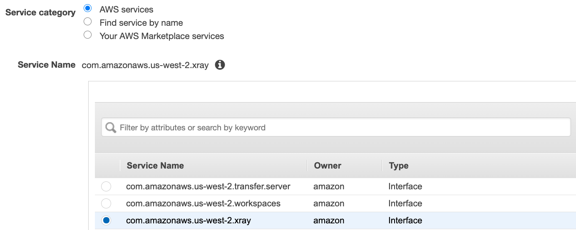This screenshot has width=576, height=230.
Task: Select the transfer.server row radio button
Action: pos(106,186)
